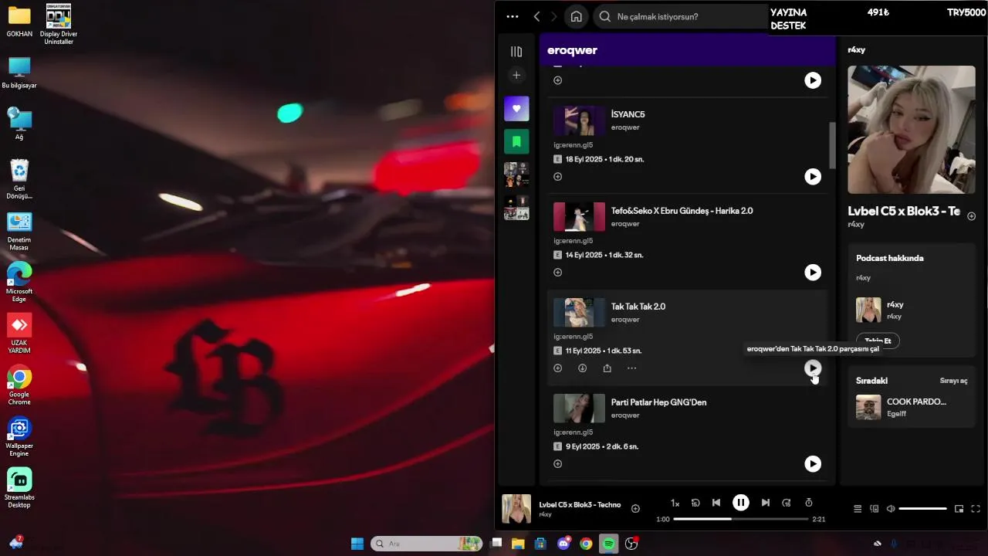Pause the current playback

[740, 503]
